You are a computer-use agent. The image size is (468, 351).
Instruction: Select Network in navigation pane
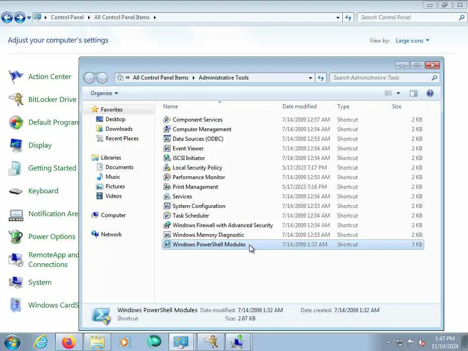click(x=111, y=234)
